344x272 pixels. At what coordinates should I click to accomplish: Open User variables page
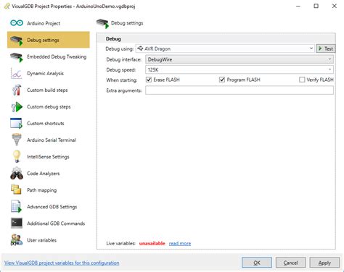tap(41, 240)
